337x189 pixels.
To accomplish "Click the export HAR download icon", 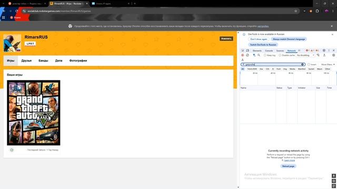I will (243, 60).
